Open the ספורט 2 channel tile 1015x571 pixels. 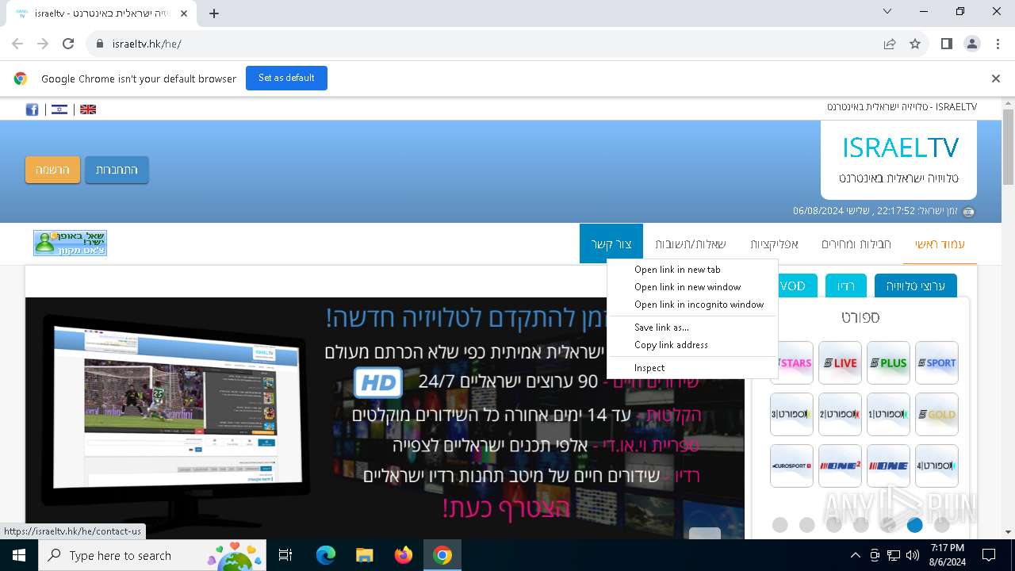[x=840, y=414]
